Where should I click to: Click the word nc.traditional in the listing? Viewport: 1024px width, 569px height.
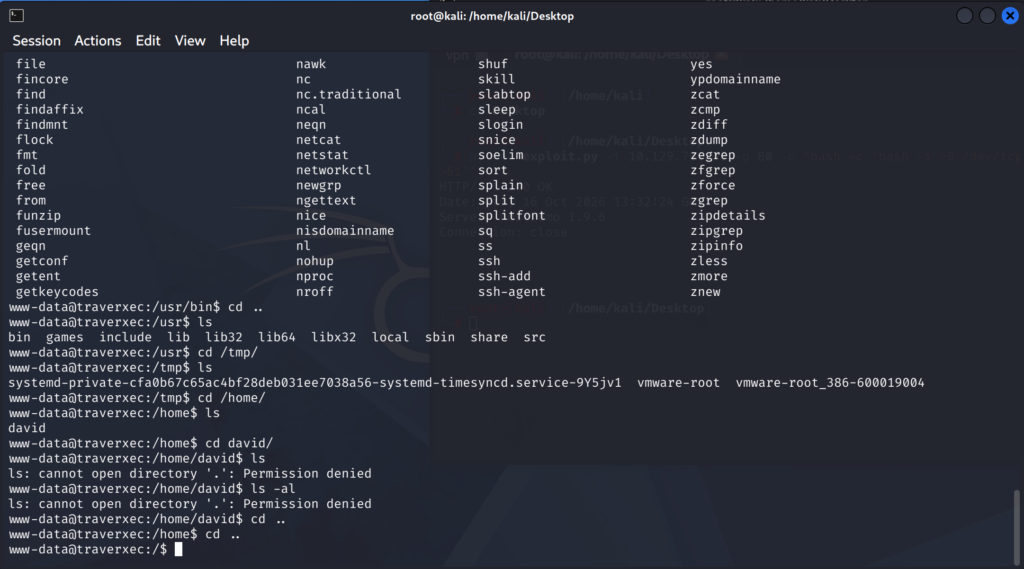349,94
